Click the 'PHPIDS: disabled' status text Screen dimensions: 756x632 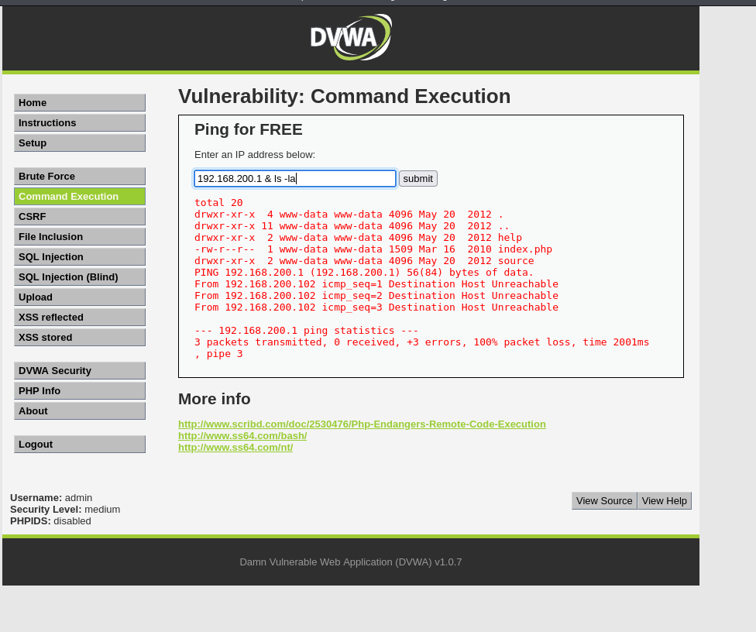(50, 521)
